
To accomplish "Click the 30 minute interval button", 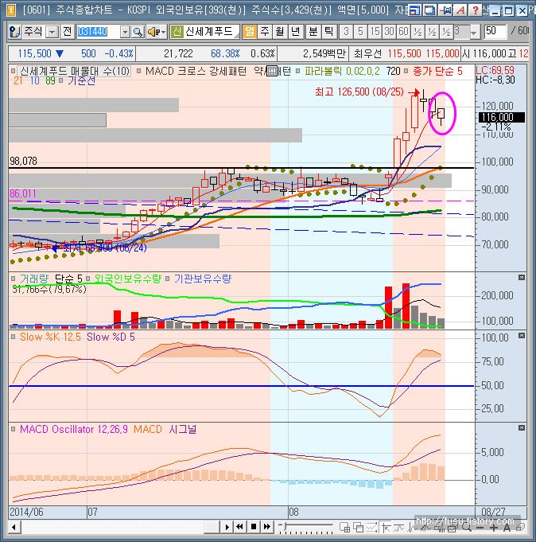I will (389, 32).
